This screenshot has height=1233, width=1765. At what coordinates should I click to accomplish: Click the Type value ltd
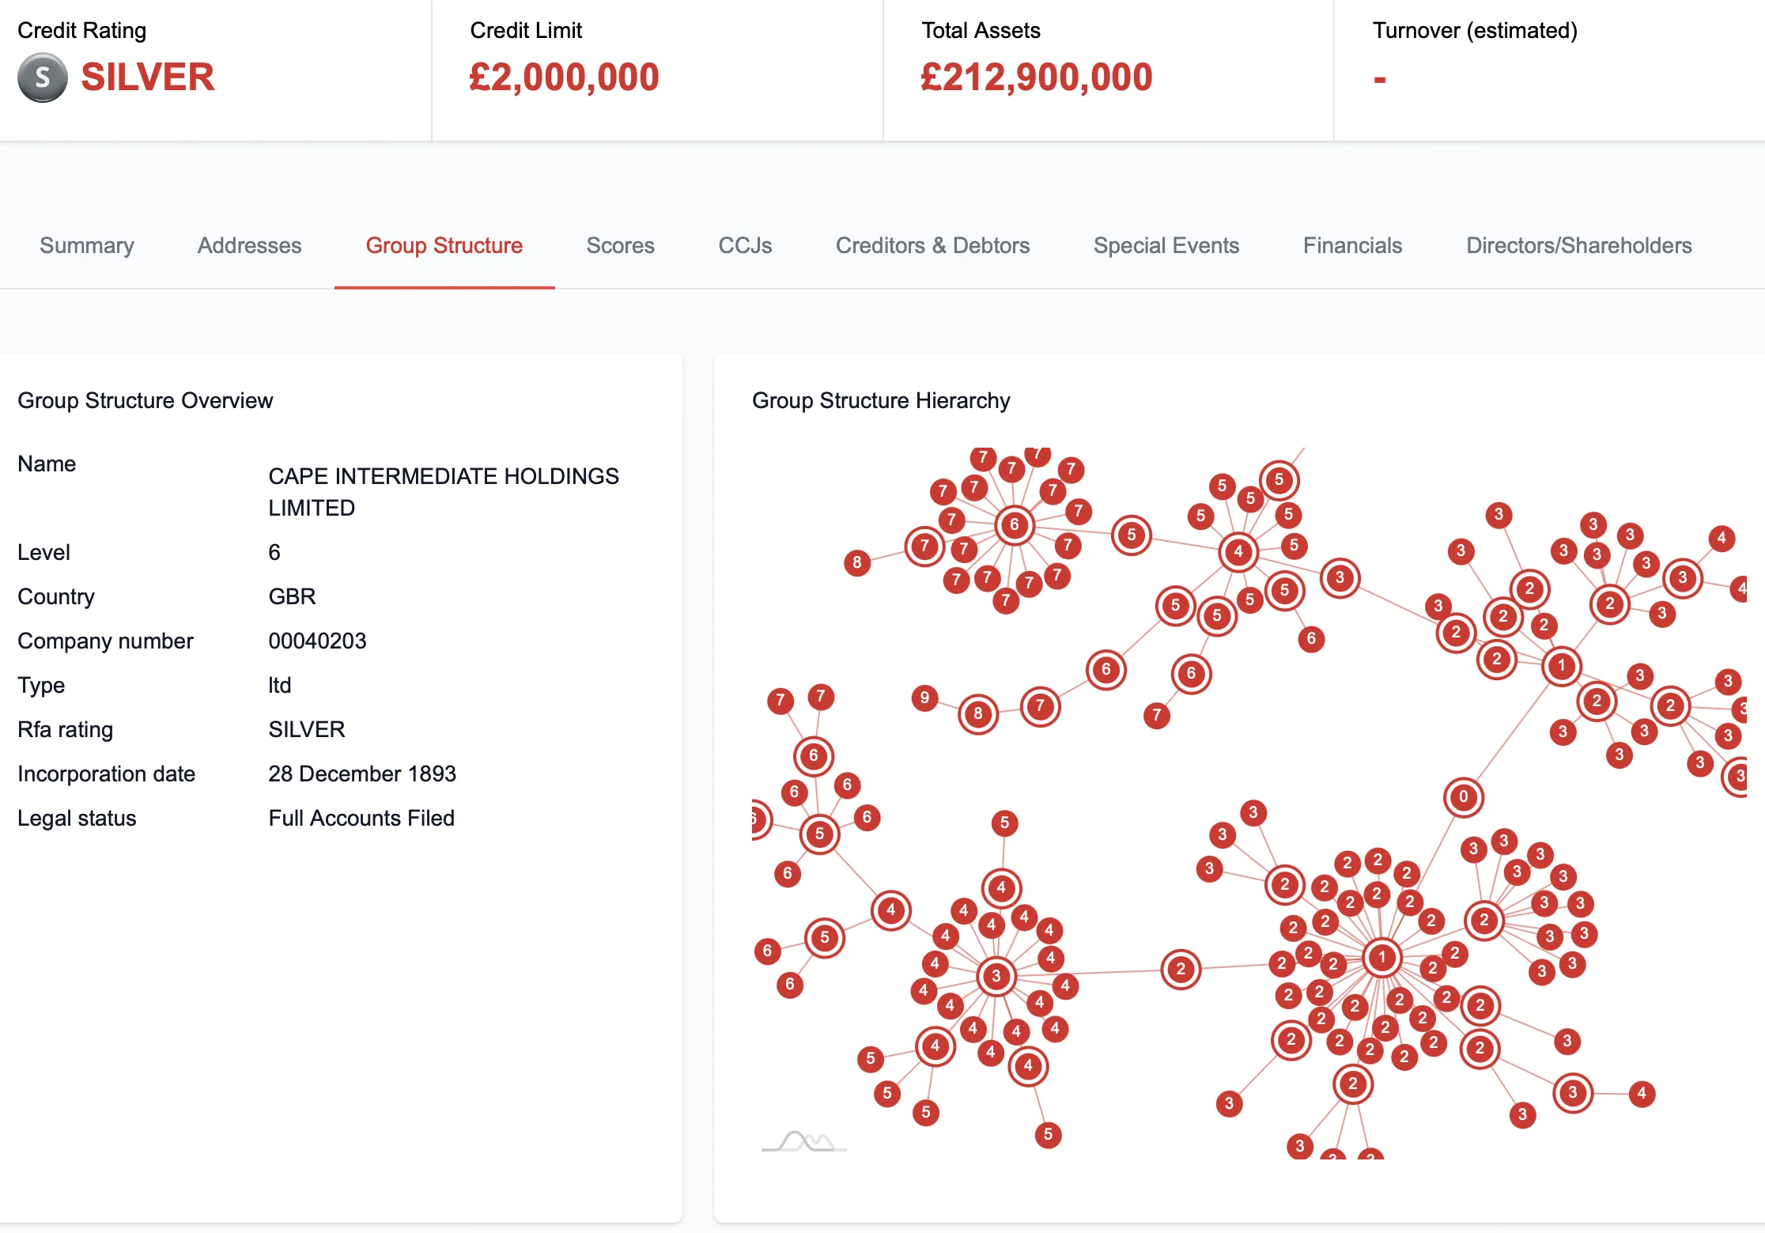[279, 685]
